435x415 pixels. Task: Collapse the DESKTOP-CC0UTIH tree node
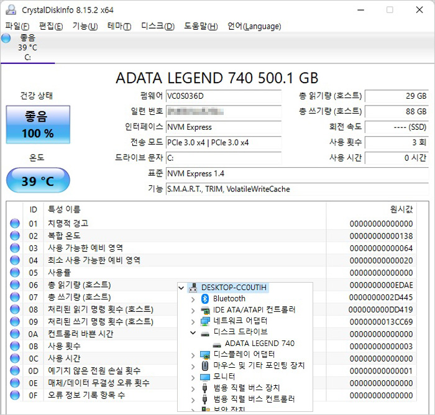pyautogui.click(x=181, y=288)
